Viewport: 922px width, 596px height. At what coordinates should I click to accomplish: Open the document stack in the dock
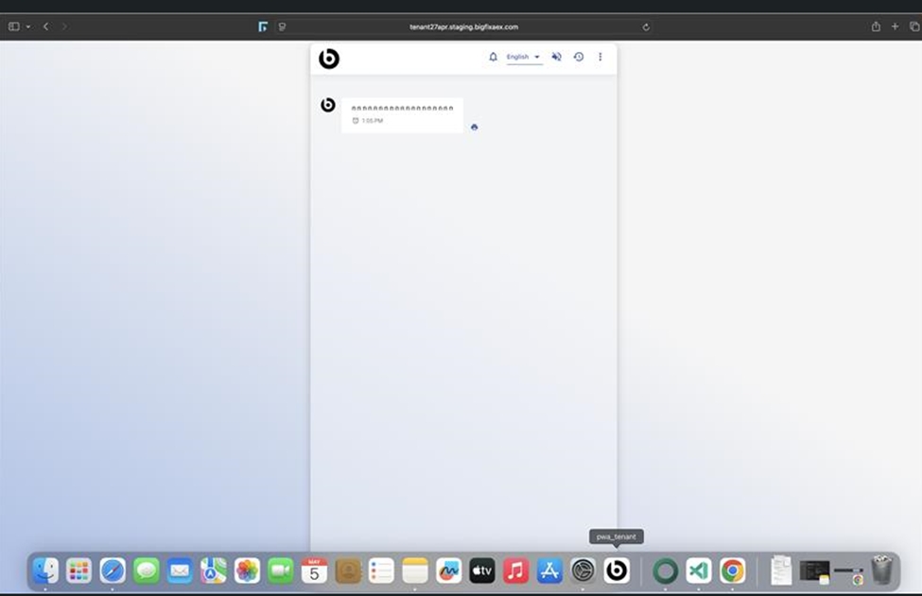click(781, 570)
